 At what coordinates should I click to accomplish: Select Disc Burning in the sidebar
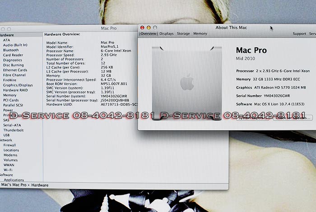[x=13, y=65]
